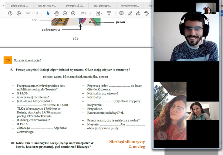The image size is (223, 155).
Task: Open the 100% zoom level dropdown
Action: click(85, 13)
